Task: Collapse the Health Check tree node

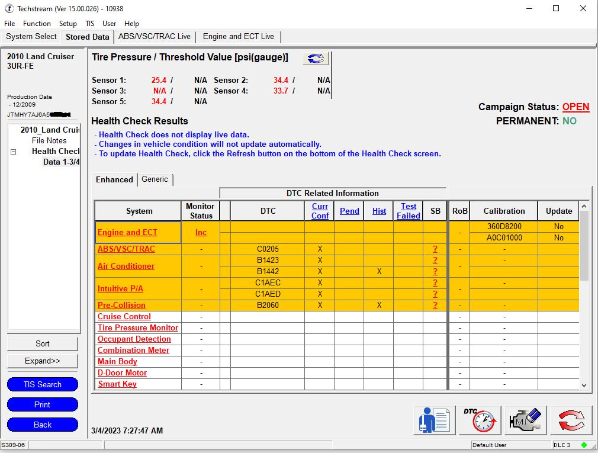Action: pos(13,152)
